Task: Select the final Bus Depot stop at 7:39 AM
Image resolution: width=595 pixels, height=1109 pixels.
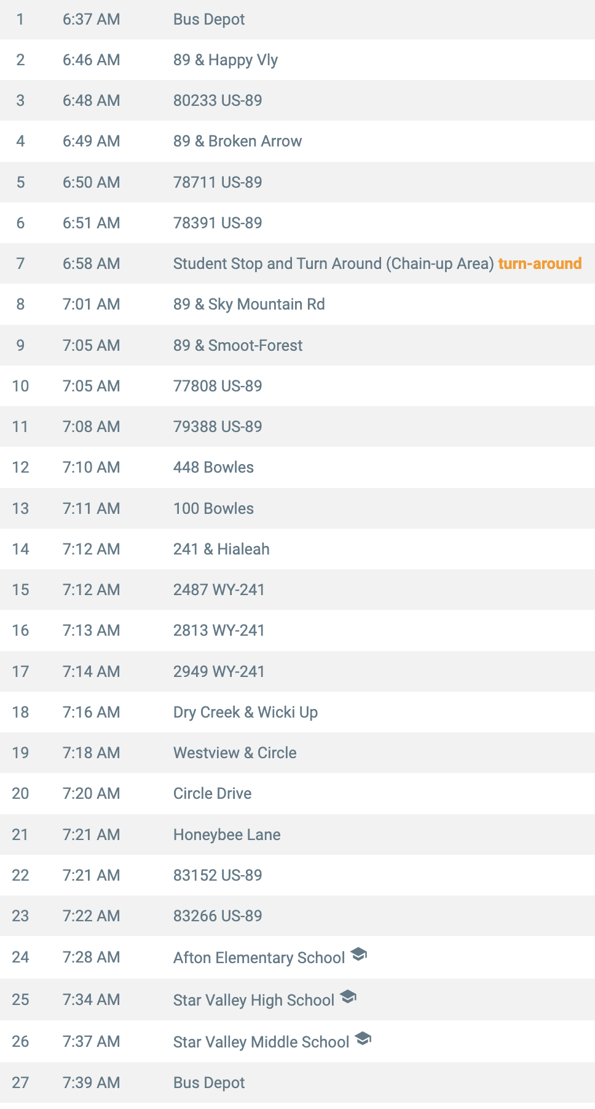Action: 297,1083
